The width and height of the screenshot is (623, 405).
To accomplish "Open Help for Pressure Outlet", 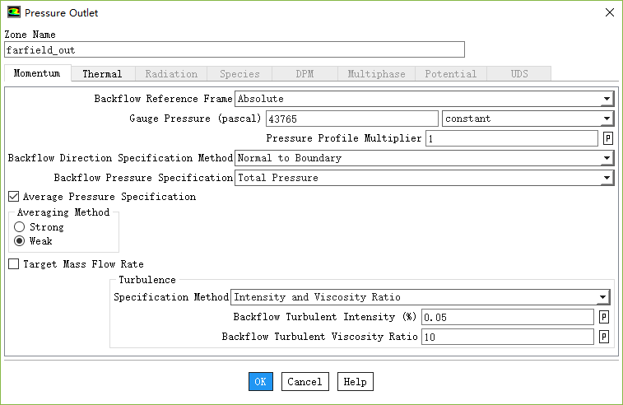I will (x=355, y=381).
